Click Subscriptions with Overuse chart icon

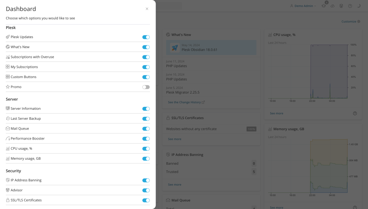coord(8,57)
